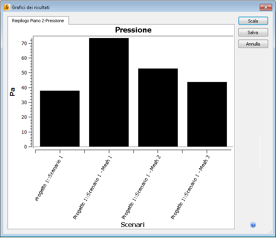Screen dimensions: 276x238
Task: Click the resize grip in window corner
Action: pos(270,232)
